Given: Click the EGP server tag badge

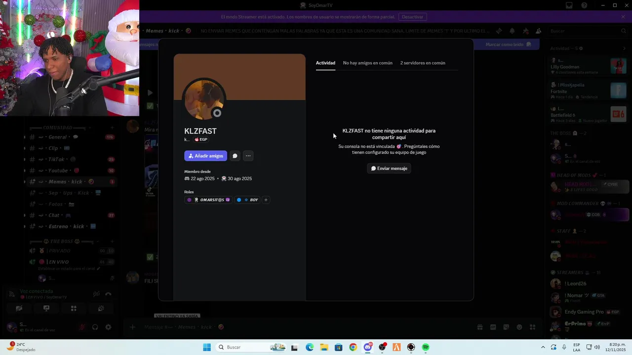Looking at the screenshot, I should tap(200, 140).
